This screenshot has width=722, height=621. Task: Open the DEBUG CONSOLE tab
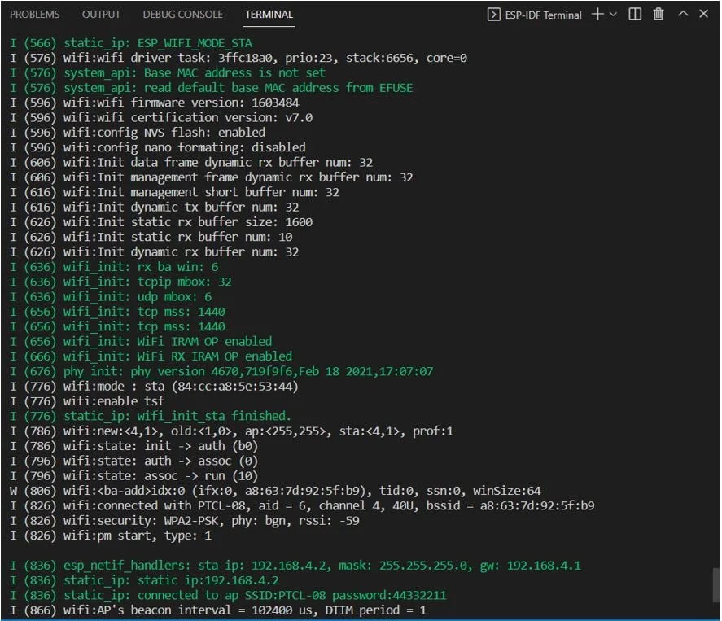pyautogui.click(x=182, y=14)
